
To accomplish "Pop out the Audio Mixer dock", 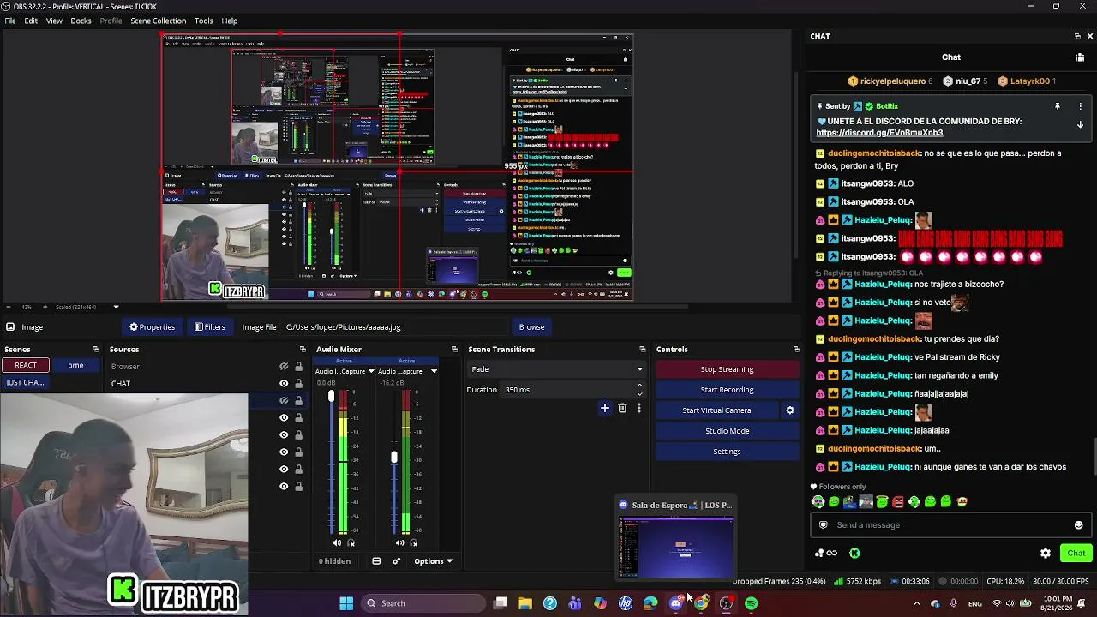I will [454, 350].
